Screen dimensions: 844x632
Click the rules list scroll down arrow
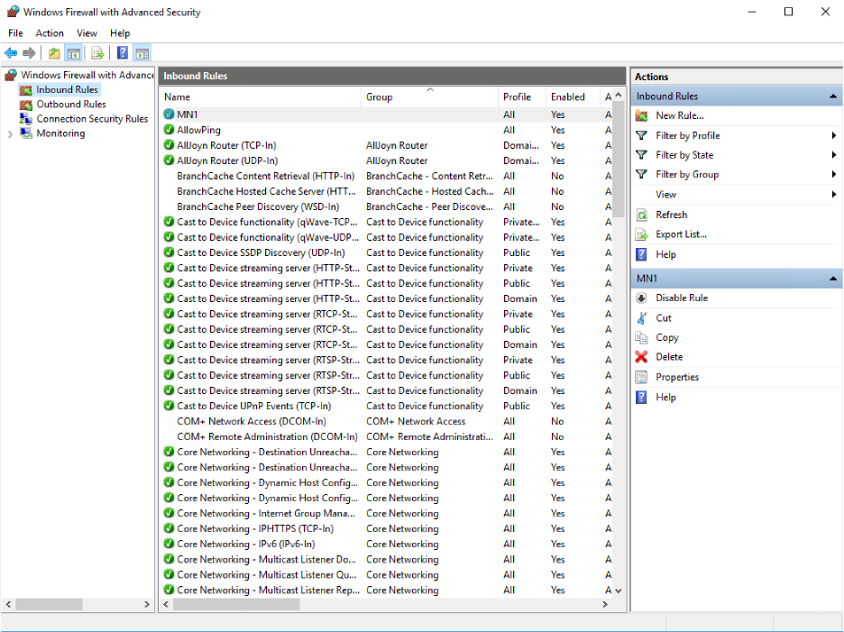click(x=619, y=591)
